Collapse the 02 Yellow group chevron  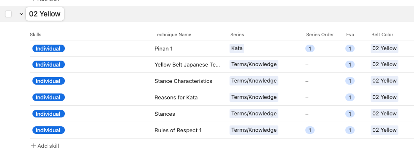tap(21, 14)
